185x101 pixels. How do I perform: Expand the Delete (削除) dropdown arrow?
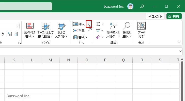[89, 31]
